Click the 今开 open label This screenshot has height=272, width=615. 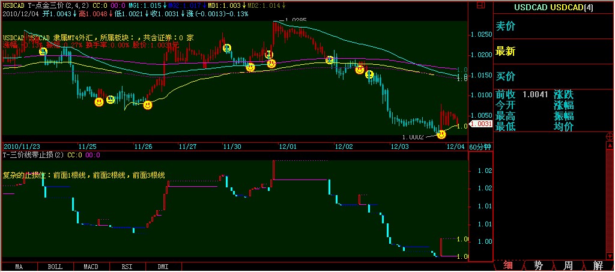[x=506, y=106]
